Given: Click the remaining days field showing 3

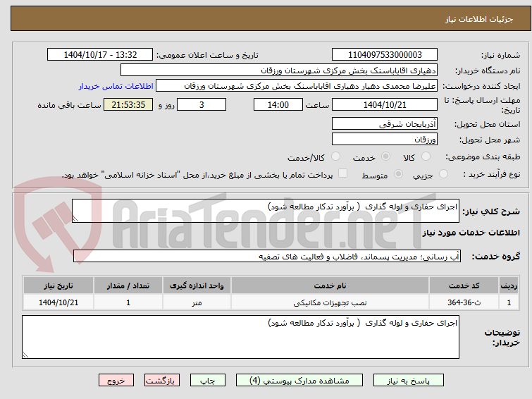Looking at the screenshot, I should coord(202,104).
